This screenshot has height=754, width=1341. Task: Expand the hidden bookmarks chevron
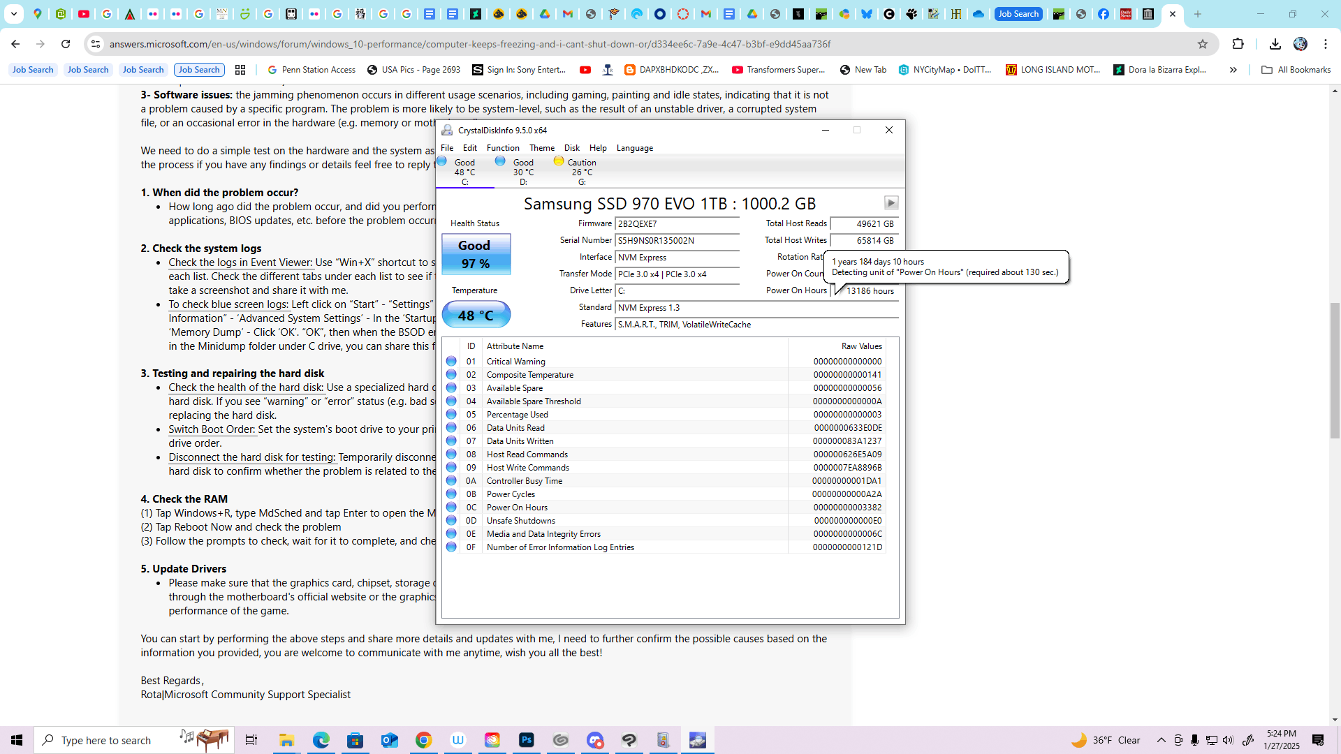coord(1233,70)
